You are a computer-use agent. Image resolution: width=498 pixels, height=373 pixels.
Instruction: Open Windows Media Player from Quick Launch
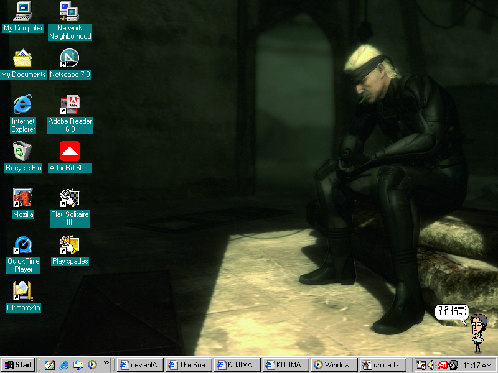92,365
